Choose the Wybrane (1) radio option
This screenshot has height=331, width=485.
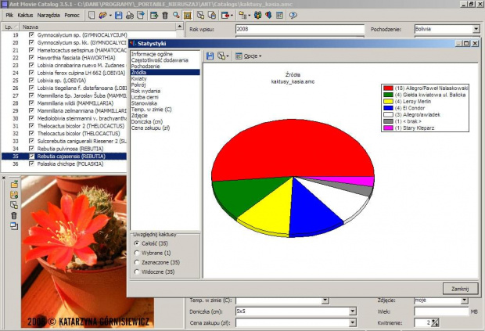click(138, 253)
